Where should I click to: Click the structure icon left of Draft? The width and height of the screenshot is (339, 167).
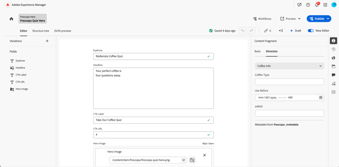(x=281, y=31)
